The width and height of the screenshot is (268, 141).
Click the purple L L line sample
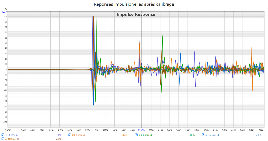coord(41,135)
